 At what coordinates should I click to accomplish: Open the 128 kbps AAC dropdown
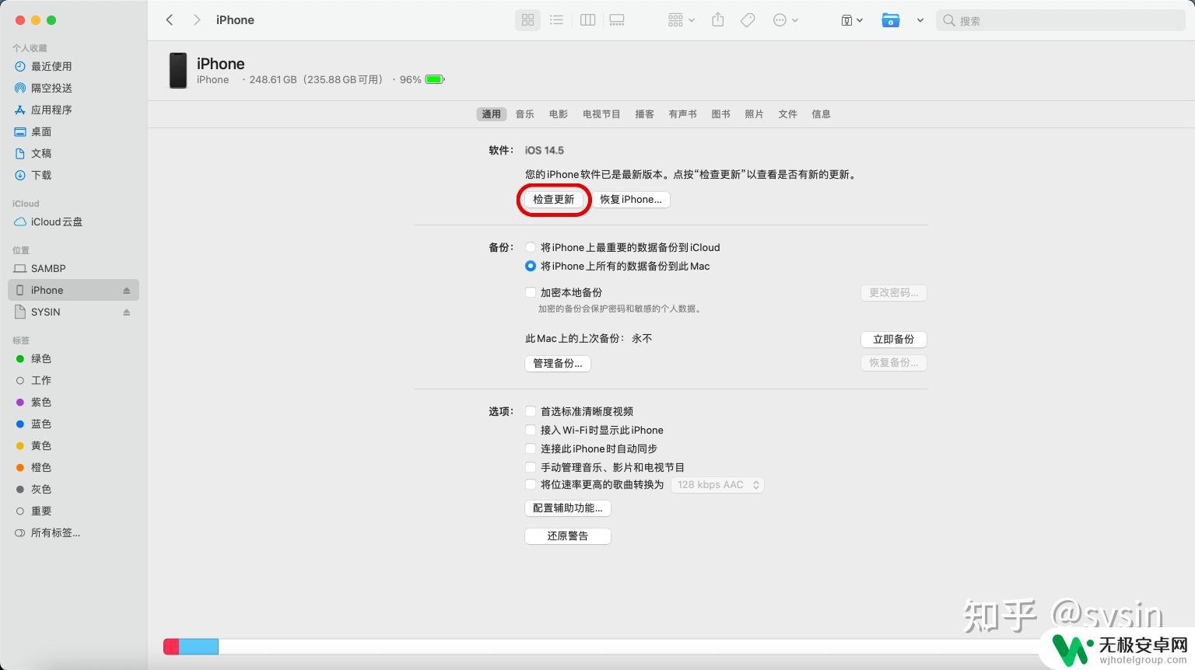point(717,484)
